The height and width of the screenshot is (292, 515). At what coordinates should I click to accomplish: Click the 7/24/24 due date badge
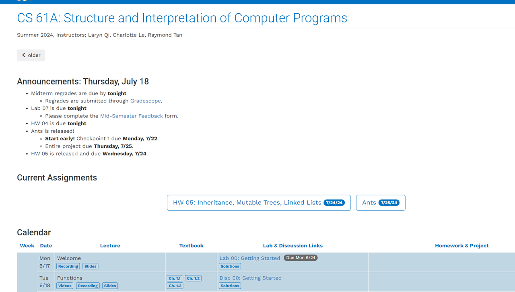point(334,203)
